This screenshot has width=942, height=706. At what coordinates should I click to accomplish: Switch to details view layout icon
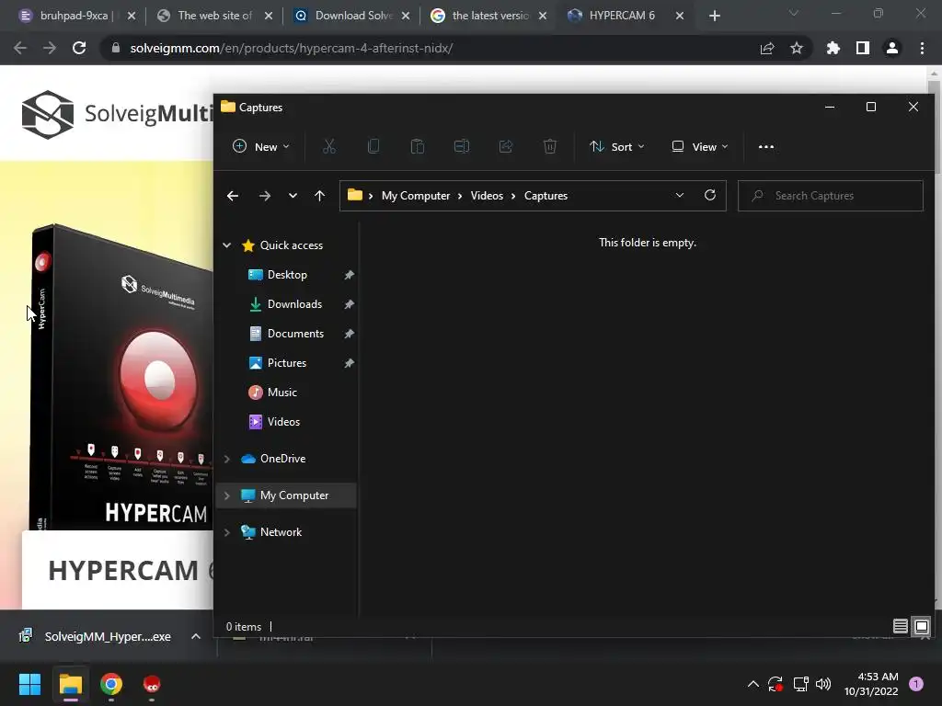click(900, 626)
